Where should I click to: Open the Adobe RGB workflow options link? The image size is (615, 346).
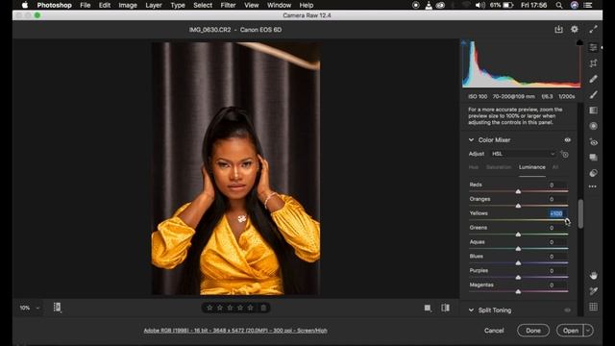235,331
